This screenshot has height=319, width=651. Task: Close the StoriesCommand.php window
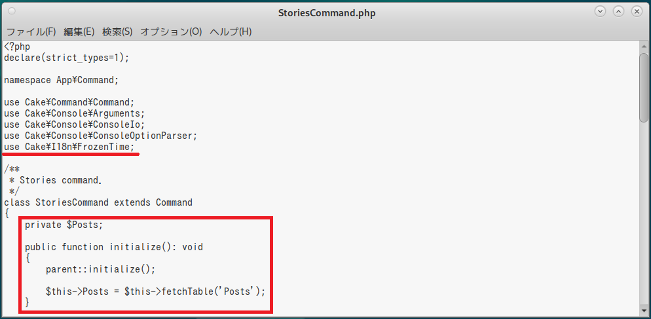click(637, 12)
